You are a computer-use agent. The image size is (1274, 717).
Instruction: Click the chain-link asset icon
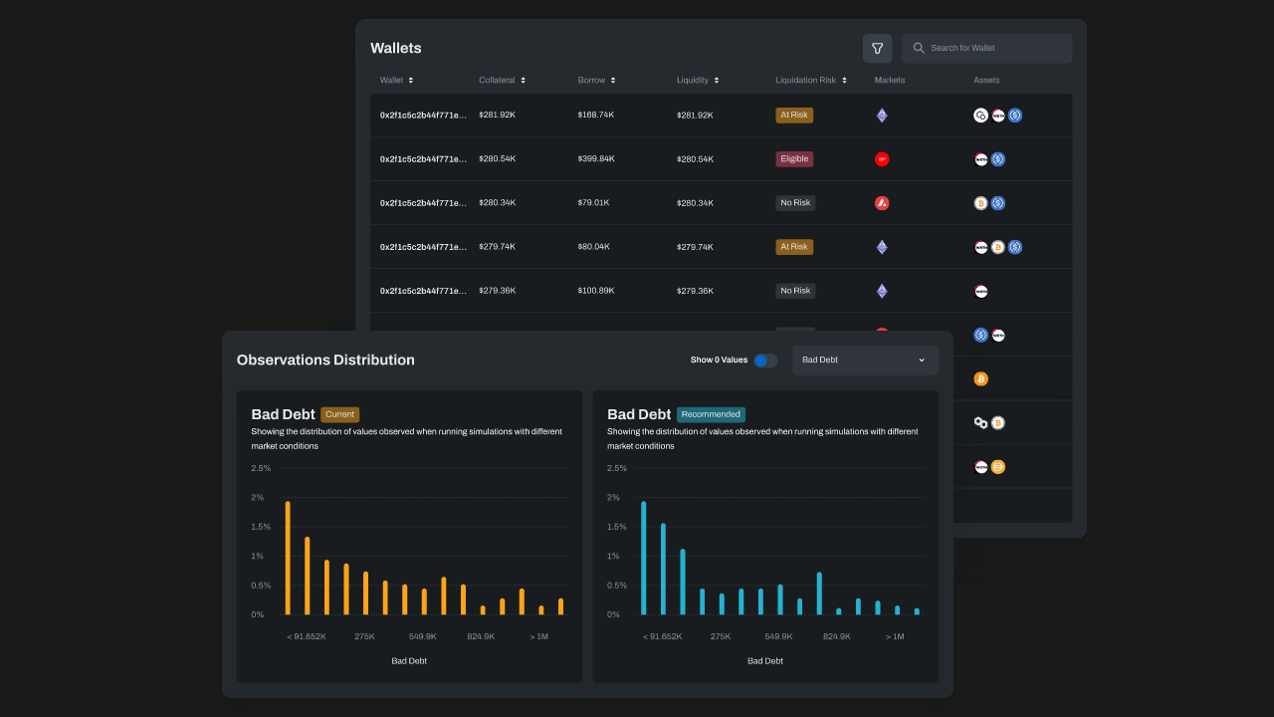[x=980, y=423]
